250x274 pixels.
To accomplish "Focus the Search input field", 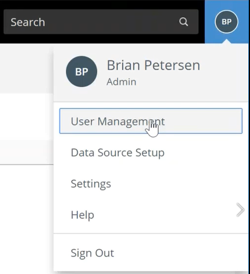I will 101,22.
